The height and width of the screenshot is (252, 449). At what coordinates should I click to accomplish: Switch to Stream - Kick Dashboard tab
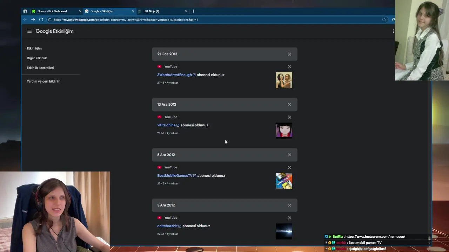56,11
